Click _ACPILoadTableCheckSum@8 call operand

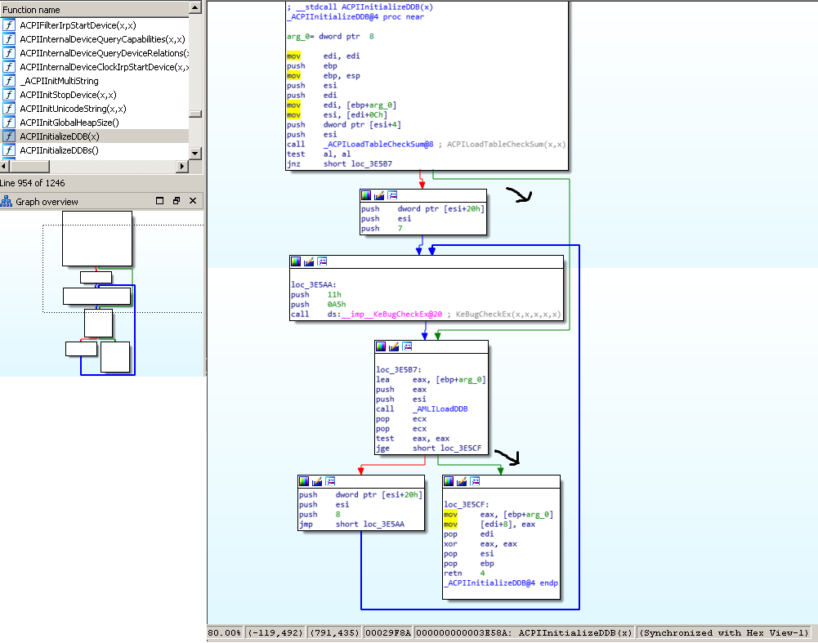(378, 144)
